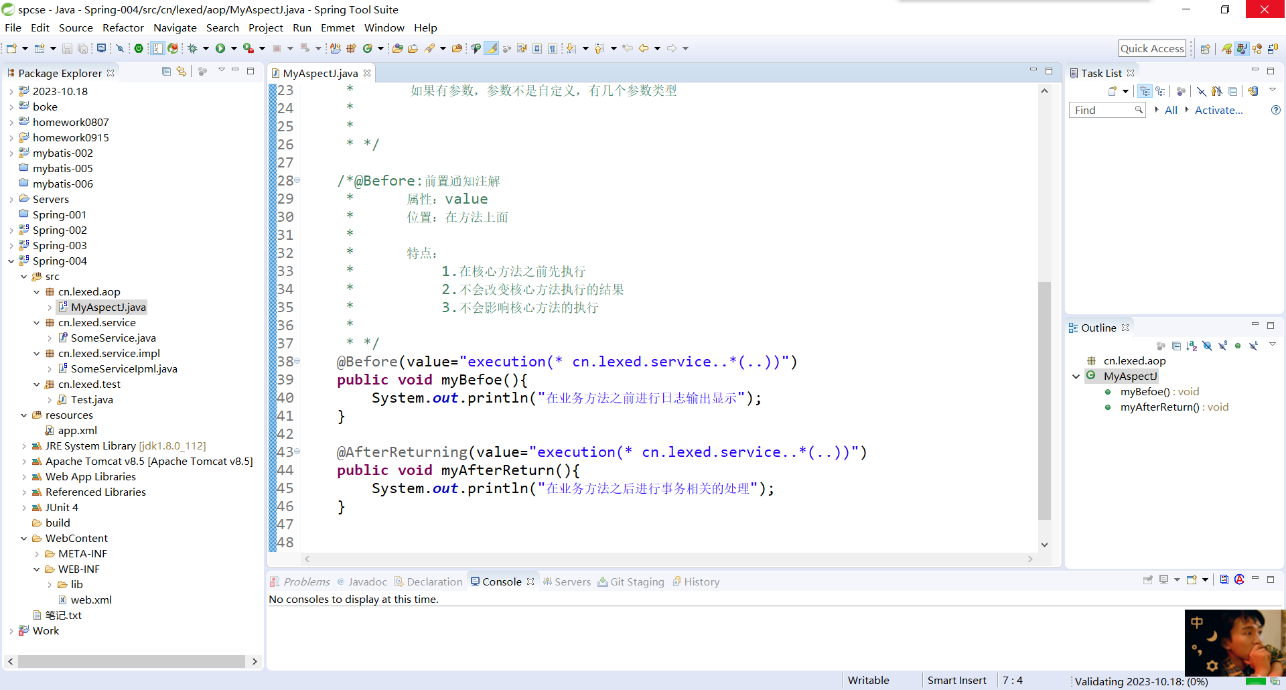Screen dimensions: 1286x690
Task: Click Package Explorer horizontal scrollbar thumb
Action: pyautogui.click(x=131, y=661)
